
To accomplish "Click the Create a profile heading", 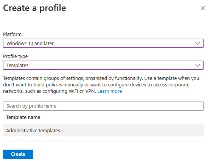I will [34, 8].
